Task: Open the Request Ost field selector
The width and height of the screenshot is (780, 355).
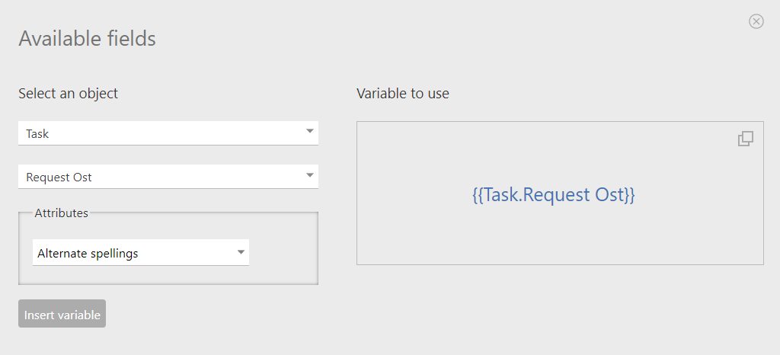Action: [x=168, y=177]
